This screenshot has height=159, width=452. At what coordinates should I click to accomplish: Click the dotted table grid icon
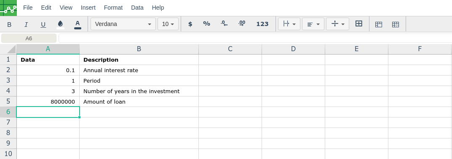(x=396, y=25)
